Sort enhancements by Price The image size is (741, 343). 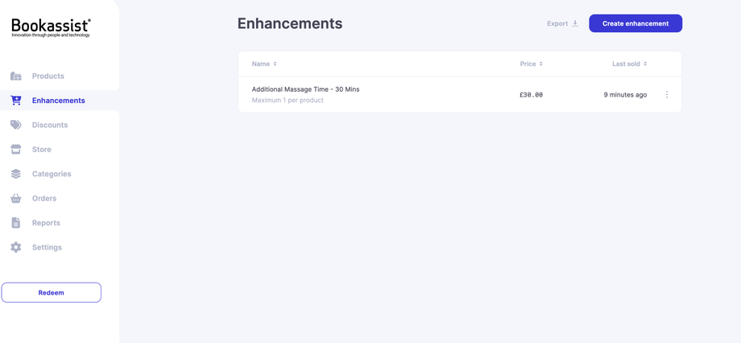(531, 64)
